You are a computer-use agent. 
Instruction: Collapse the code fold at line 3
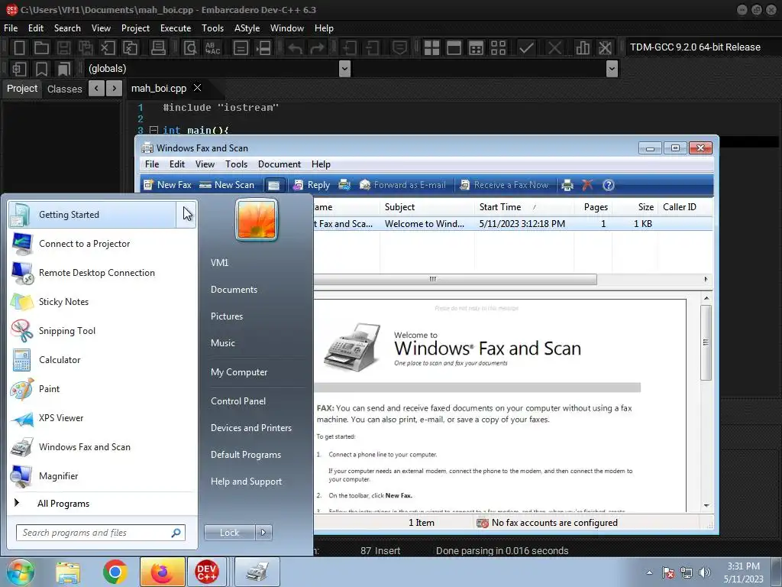coord(154,130)
